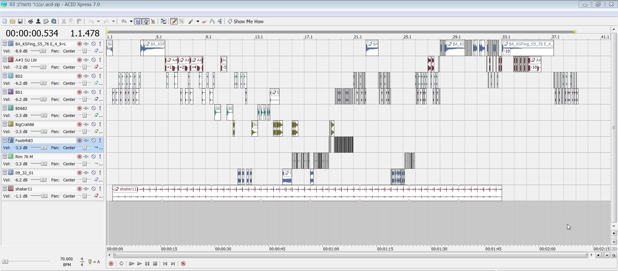This screenshot has width=618, height=271.
Task: Click the Stop button in transport bar
Action: click(155, 264)
